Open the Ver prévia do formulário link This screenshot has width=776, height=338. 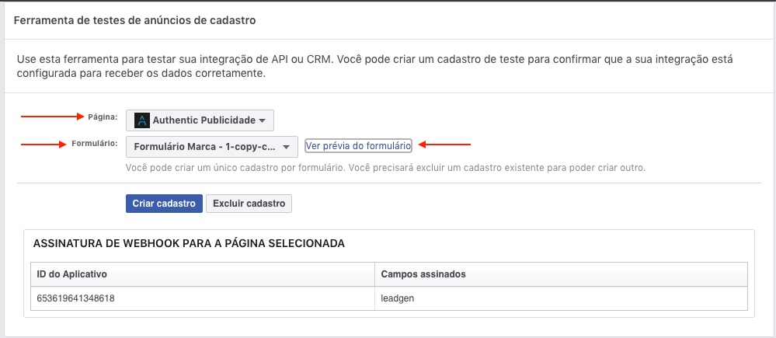click(x=358, y=146)
